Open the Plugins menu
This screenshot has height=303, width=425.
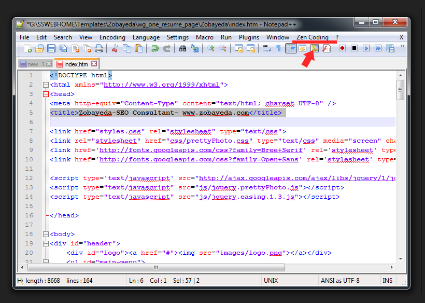(x=249, y=37)
